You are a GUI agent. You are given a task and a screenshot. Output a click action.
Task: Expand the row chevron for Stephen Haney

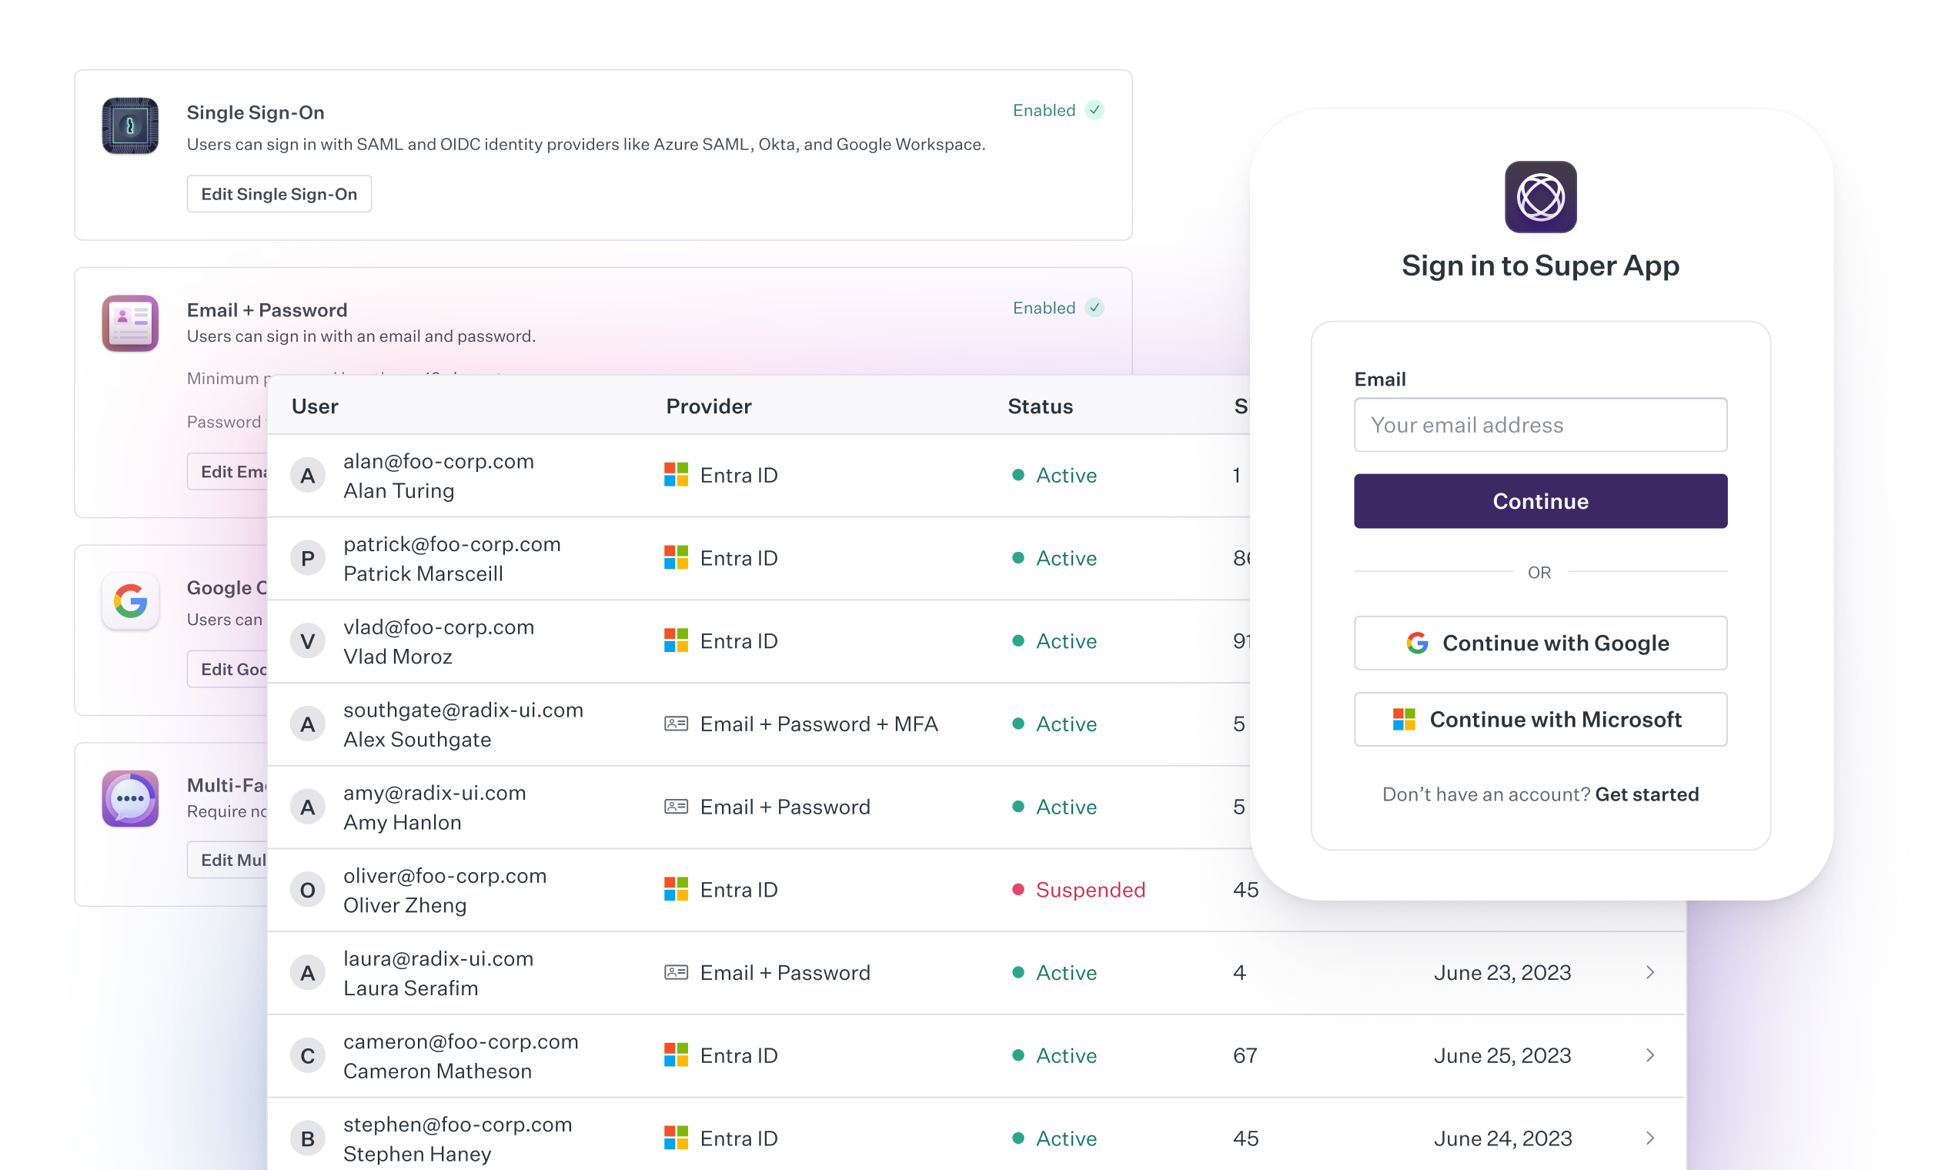pyautogui.click(x=1651, y=1138)
